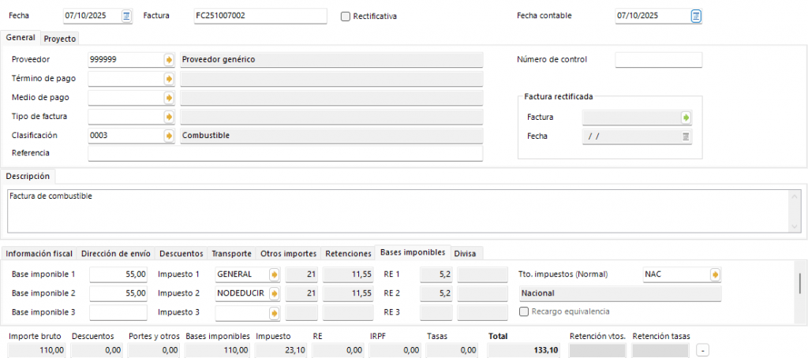Expand the Impuesto 1 GENERAL selector
The width and height of the screenshot is (808, 358).
(275, 274)
